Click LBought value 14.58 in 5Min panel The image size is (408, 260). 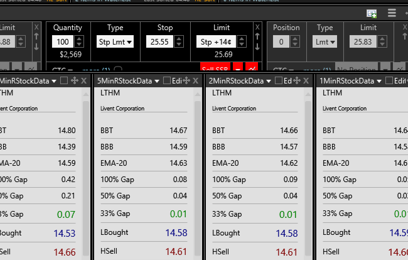(x=176, y=232)
